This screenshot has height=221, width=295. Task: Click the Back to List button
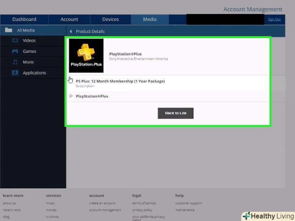175,113
